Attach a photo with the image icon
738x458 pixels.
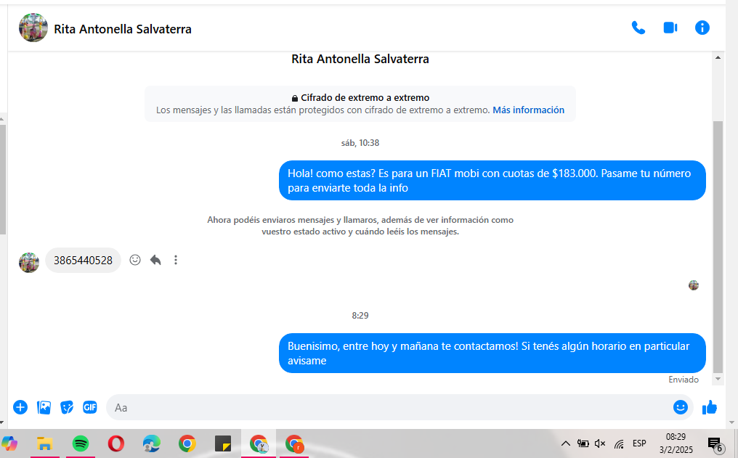tap(44, 407)
